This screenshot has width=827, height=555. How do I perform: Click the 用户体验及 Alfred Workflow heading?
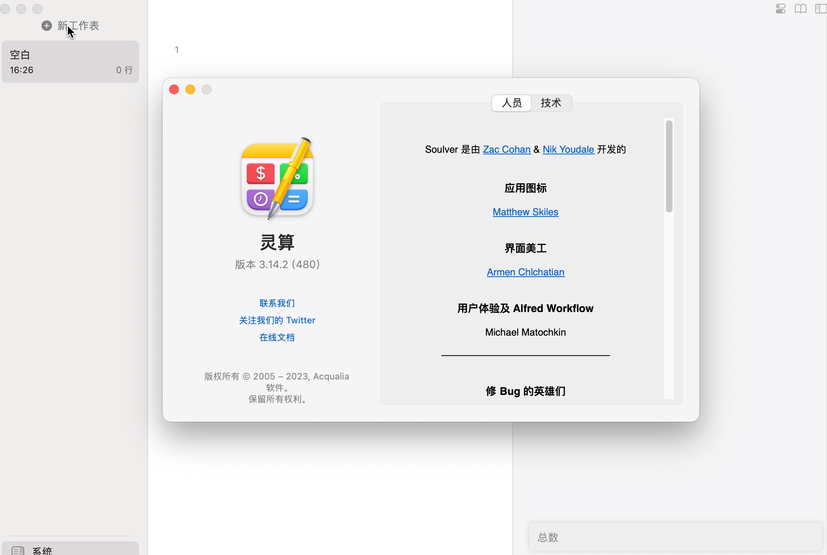click(x=525, y=308)
